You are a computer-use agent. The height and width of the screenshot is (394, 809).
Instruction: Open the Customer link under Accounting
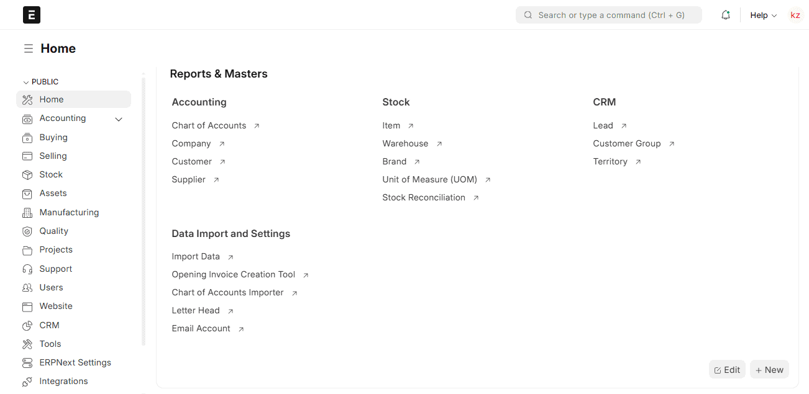192,161
